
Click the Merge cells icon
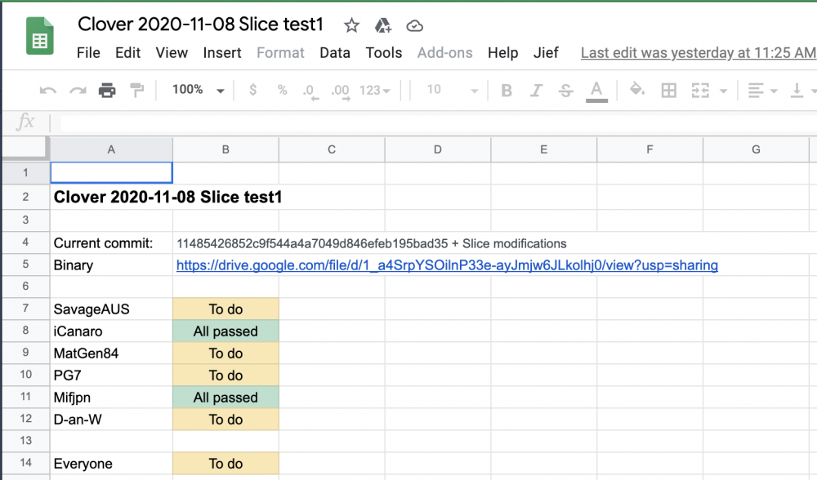[x=700, y=91]
